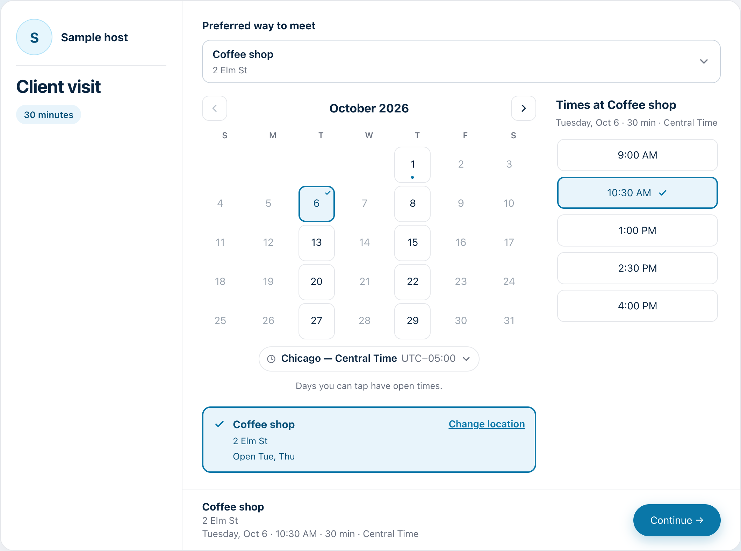Click the checkmark icon in the 10:30 AM slot
Image resolution: width=741 pixels, height=551 pixels.
663,193
